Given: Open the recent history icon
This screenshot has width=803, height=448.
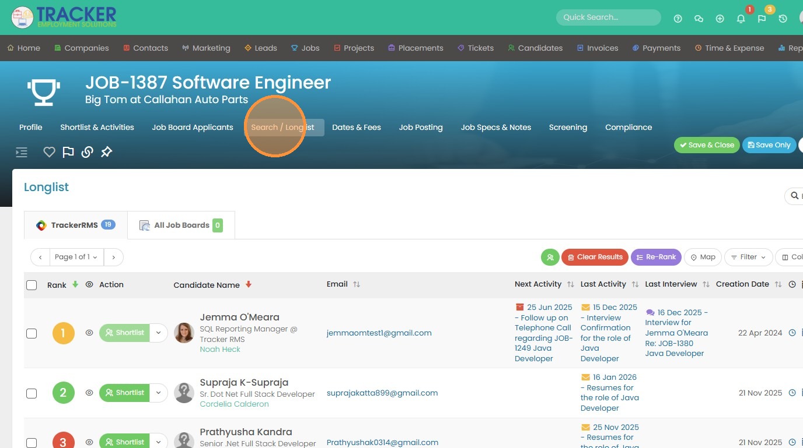Looking at the screenshot, I should (x=783, y=19).
